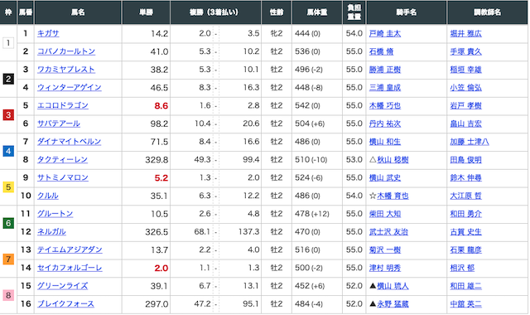Screen dimensions: 530x315
Task: Open jockey 木幡 育也 profile
Action: [x=393, y=196]
